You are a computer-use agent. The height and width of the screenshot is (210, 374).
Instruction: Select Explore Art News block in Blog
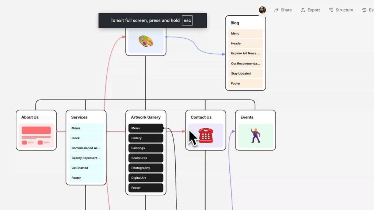[x=245, y=54]
